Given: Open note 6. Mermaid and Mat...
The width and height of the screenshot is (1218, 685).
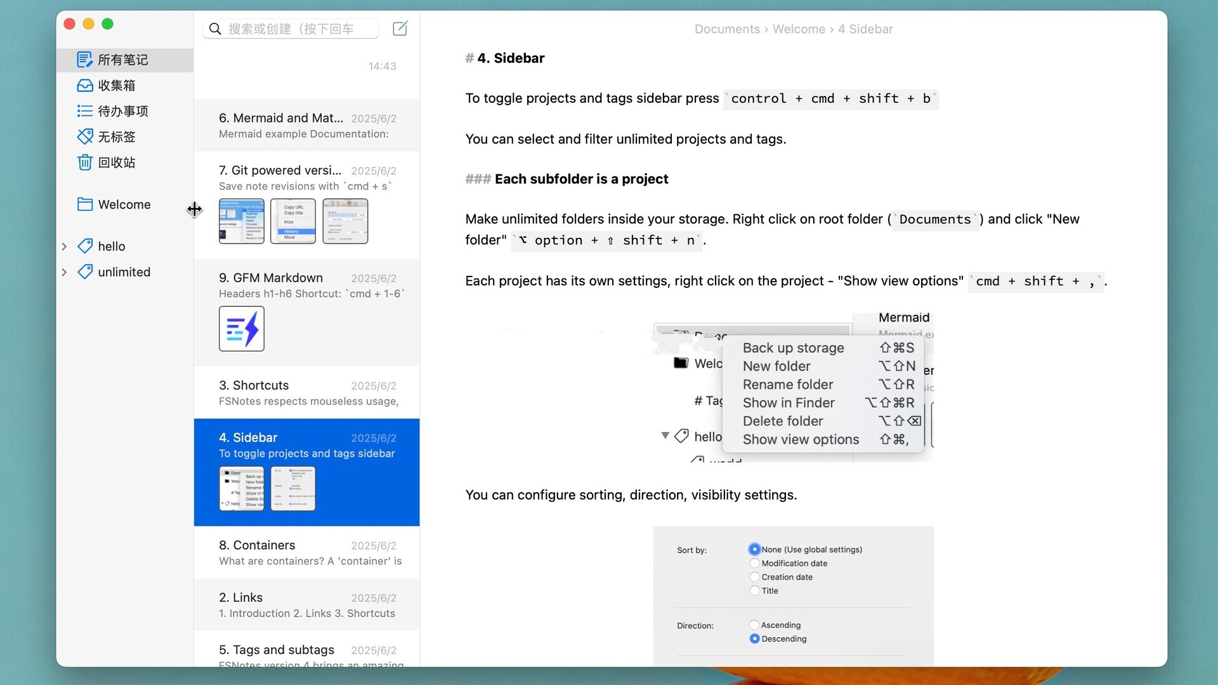Looking at the screenshot, I should pos(307,126).
